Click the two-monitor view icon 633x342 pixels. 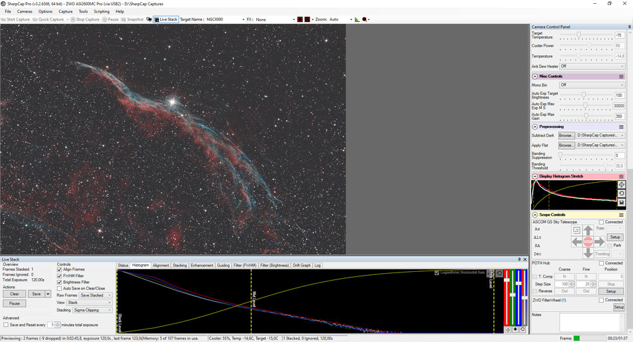click(x=149, y=20)
